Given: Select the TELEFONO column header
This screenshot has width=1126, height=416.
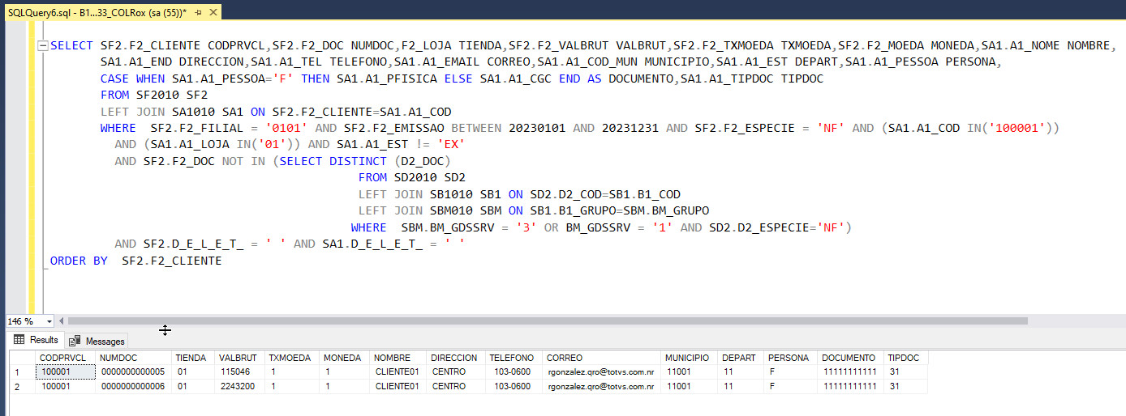Looking at the screenshot, I should point(514,358).
